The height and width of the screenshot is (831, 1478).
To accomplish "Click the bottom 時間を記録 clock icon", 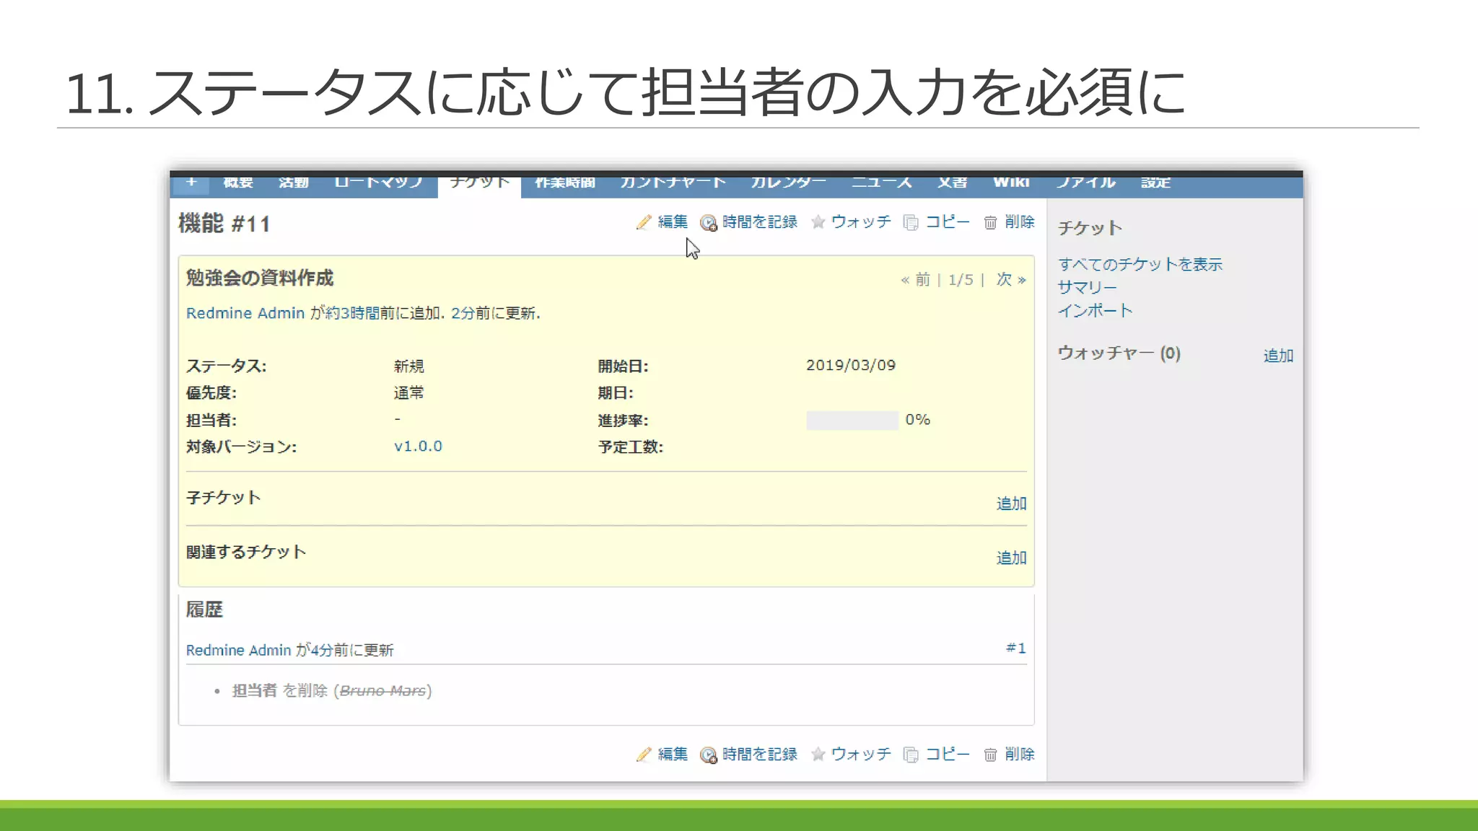I will coord(709,755).
